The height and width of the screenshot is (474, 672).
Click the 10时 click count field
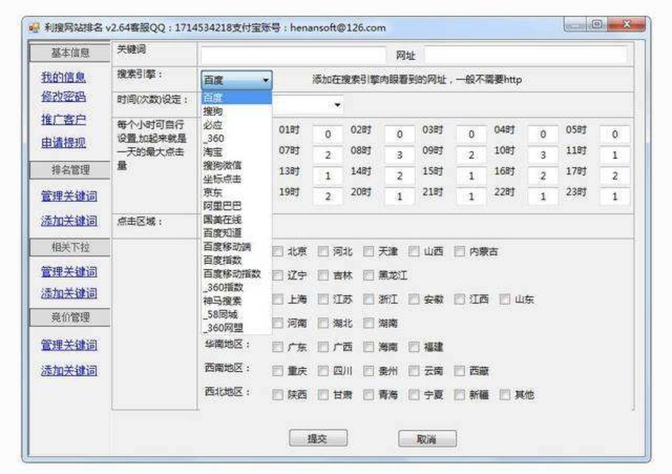(x=543, y=155)
